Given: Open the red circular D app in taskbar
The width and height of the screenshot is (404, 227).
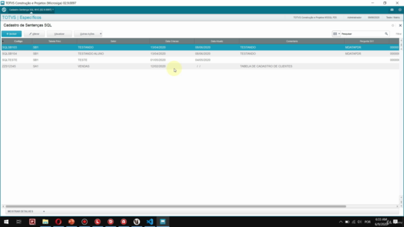Looking at the screenshot, I should click(110, 221).
